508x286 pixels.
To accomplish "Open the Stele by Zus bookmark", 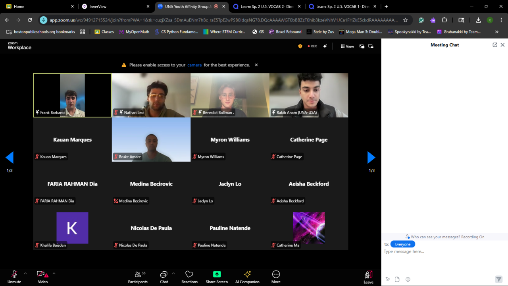I will click(x=320, y=32).
